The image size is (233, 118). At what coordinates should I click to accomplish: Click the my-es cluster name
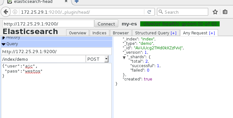pos(129,24)
